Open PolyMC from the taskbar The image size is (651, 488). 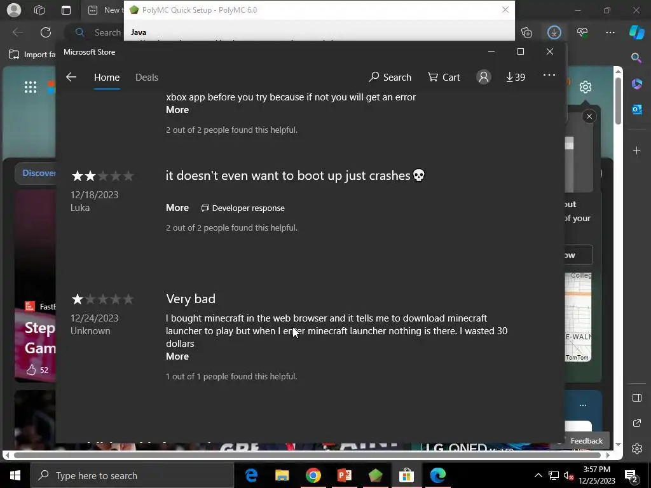point(375,475)
